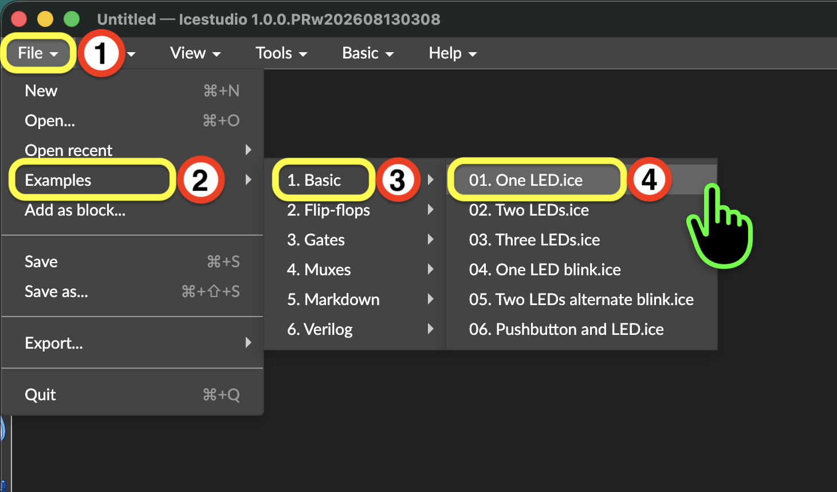Open the View menu
Image resolution: width=837 pixels, height=492 pixels.
click(x=195, y=53)
